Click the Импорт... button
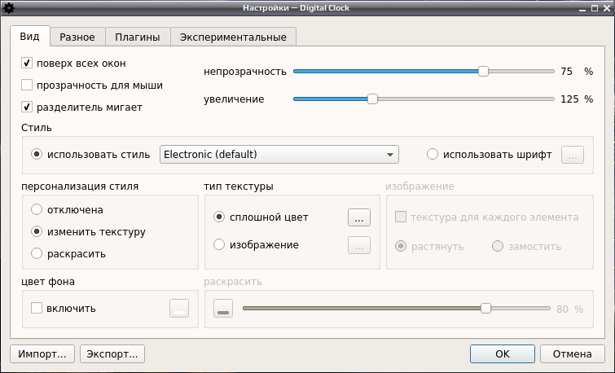The image size is (615, 373). pyautogui.click(x=42, y=353)
